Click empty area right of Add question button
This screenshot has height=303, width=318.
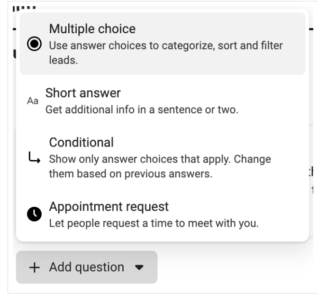(233, 267)
